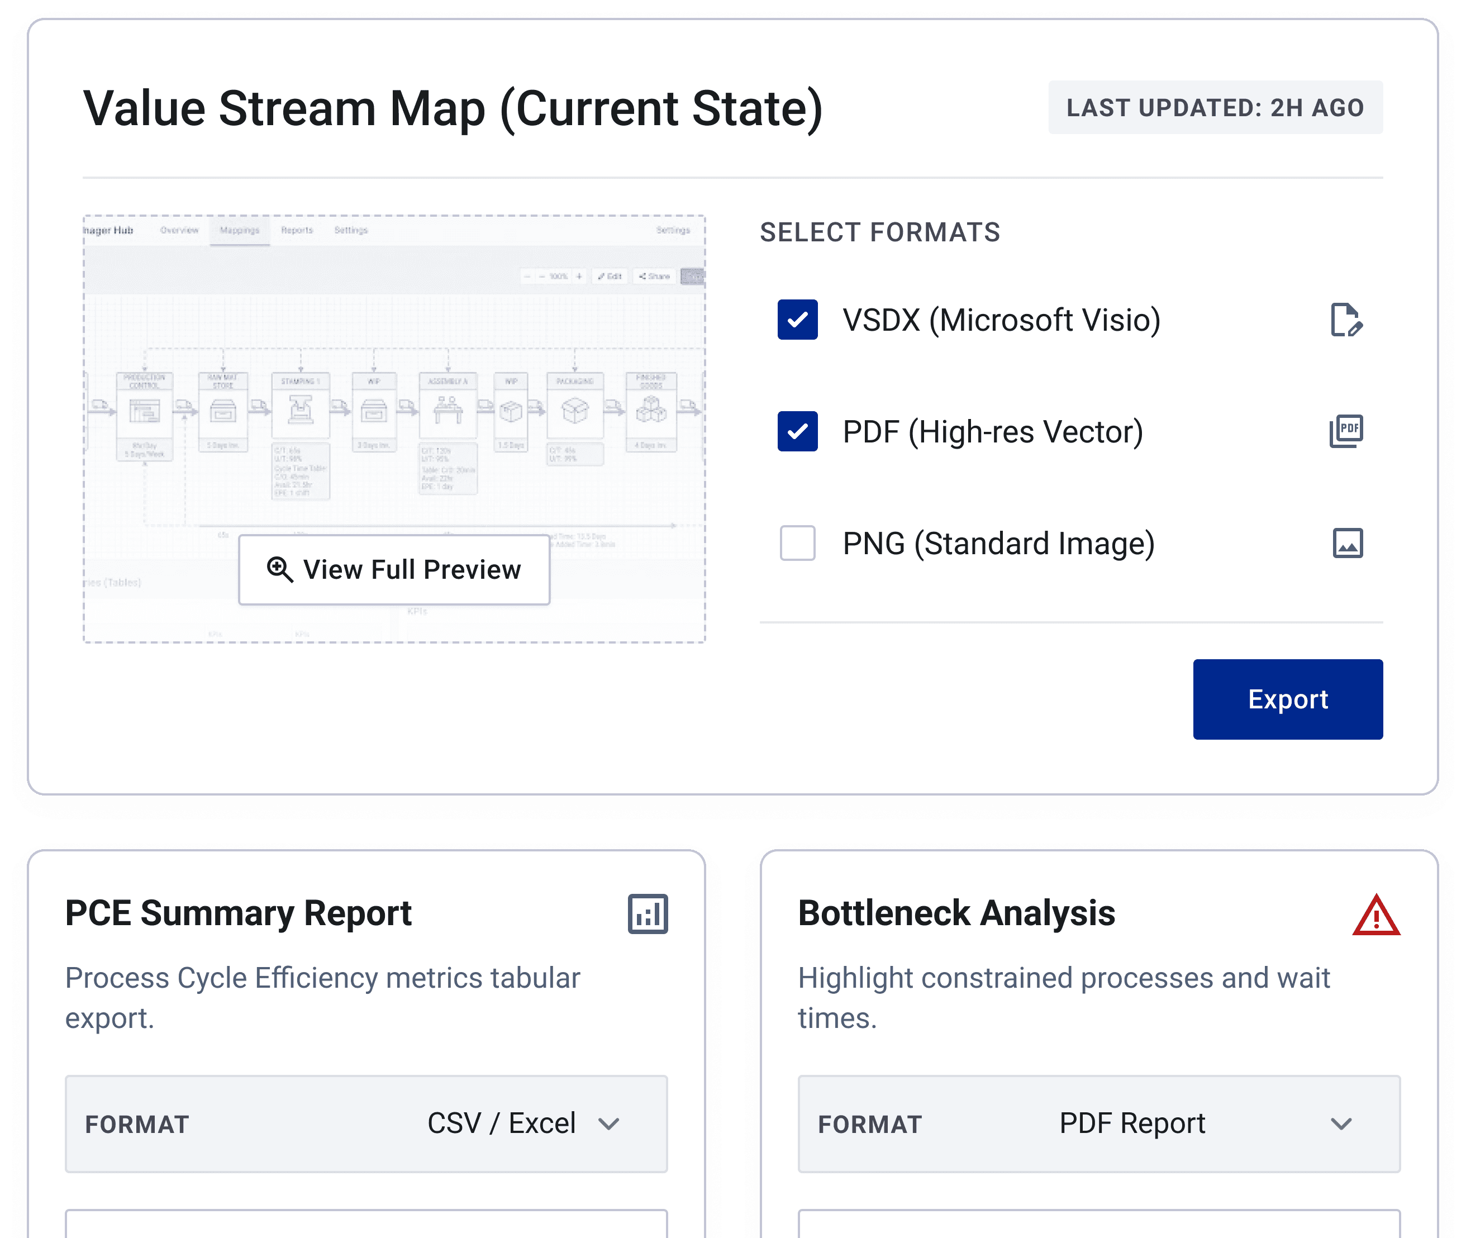This screenshot has width=1466, height=1238.
Task: Enable the PNG (Standard Image) checkbox
Action: pyautogui.click(x=797, y=543)
